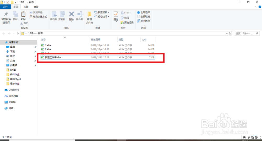Click the Open dropdown in ribbon

tap(126, 13)
